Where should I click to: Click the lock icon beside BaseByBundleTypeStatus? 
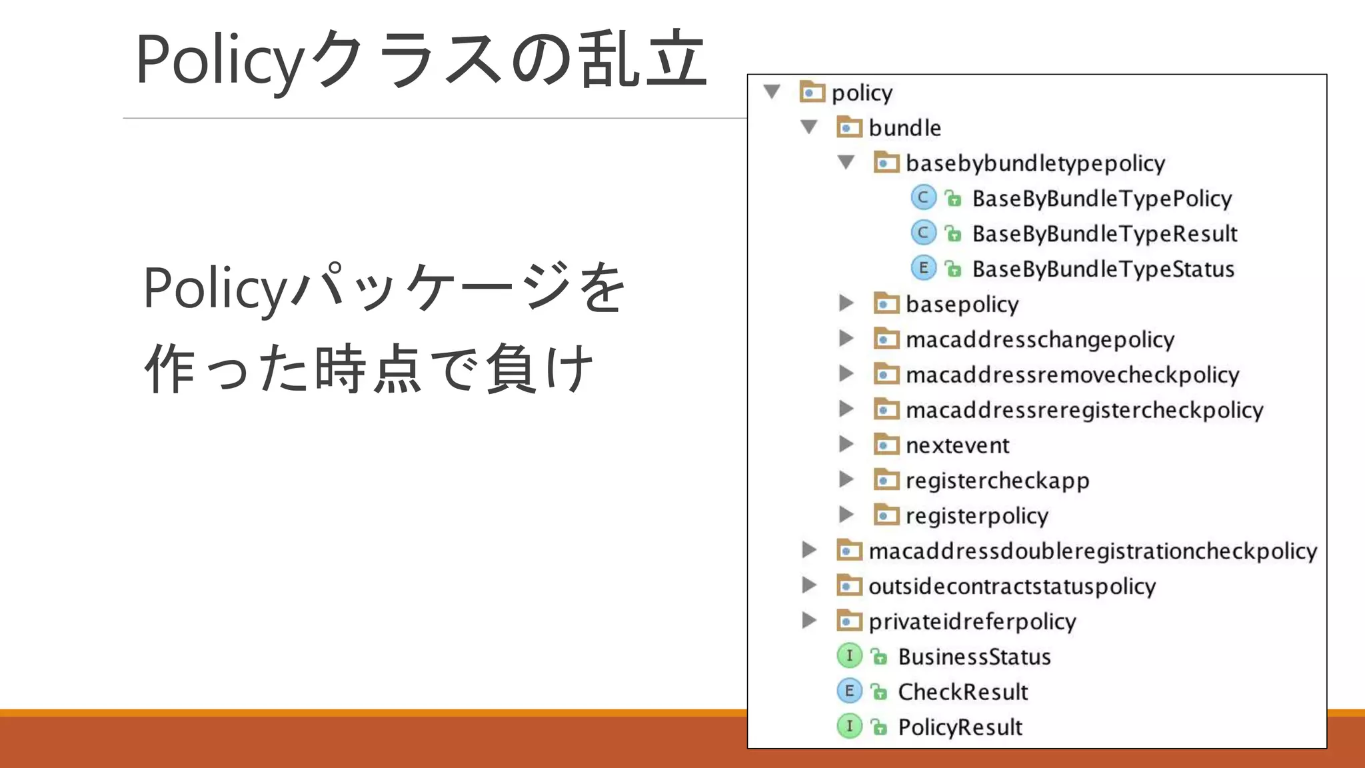tap(953, 269)
